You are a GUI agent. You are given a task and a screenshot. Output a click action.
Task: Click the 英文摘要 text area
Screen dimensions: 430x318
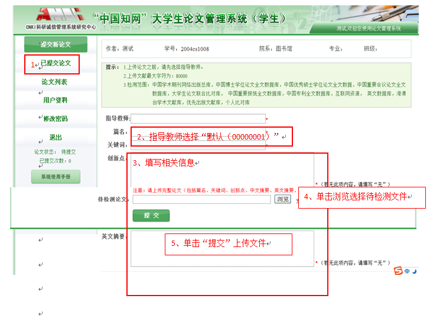[223, 249]
